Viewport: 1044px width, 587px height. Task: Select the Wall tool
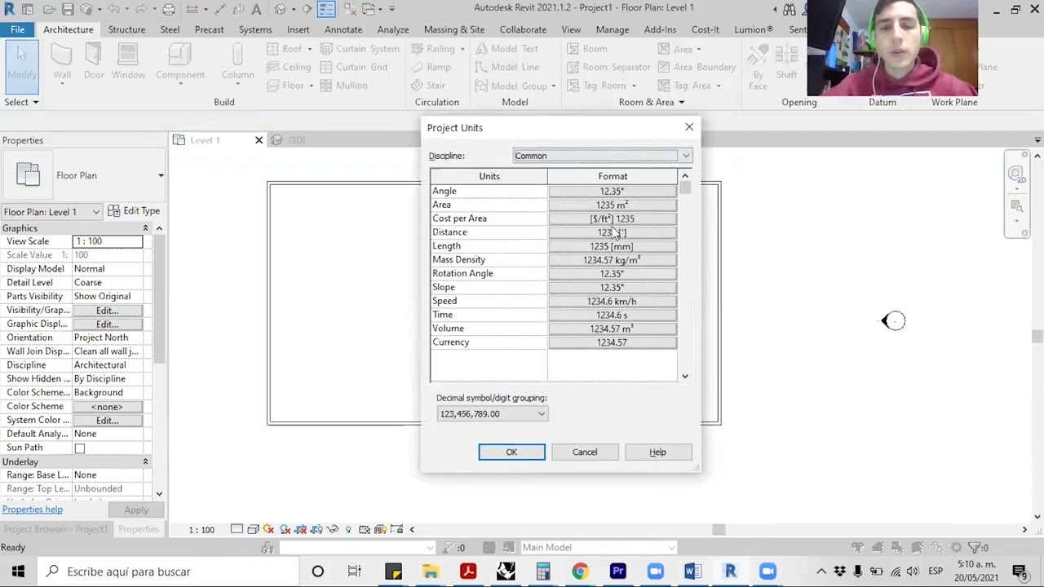pos(62,63)
